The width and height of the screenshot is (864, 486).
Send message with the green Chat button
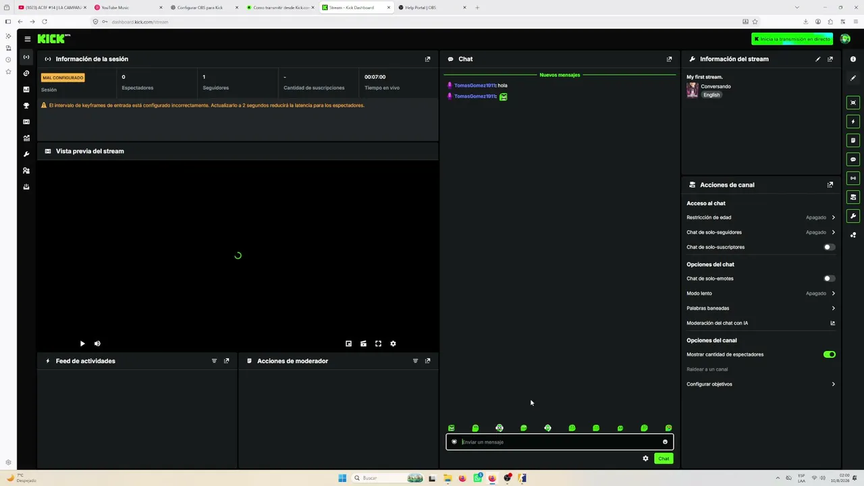(664, 458)
